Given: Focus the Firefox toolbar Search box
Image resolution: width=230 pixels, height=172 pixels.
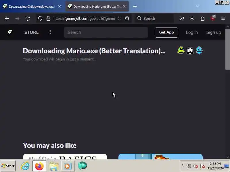Looking at the screenshot, I should 154,18.
